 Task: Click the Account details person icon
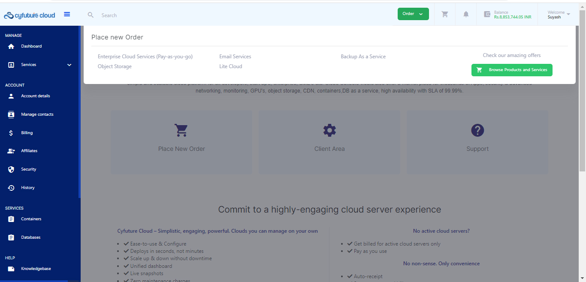pyautogui.click(x=11, y=96)
